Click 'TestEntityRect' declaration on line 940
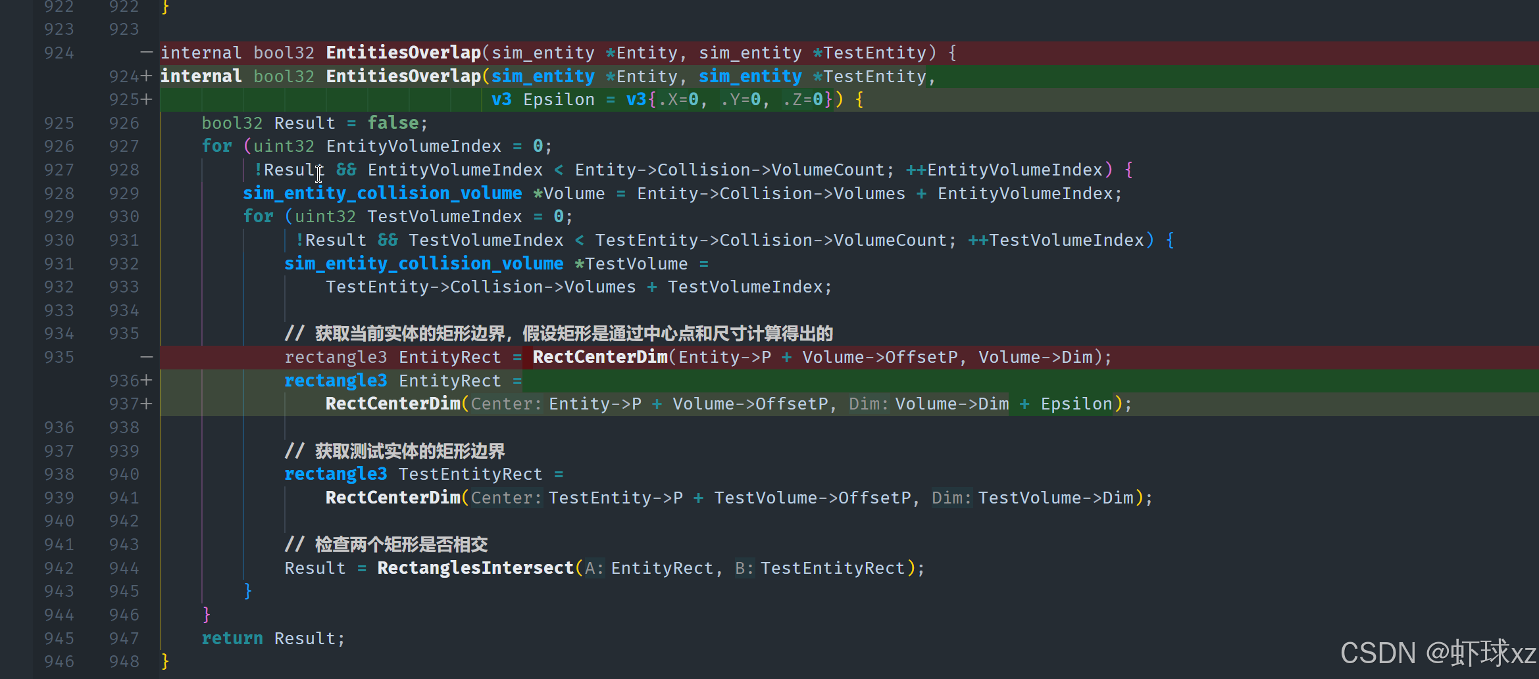Image resolution: width=1539 pixels, height=679 pixels. (x=470, y=474)
